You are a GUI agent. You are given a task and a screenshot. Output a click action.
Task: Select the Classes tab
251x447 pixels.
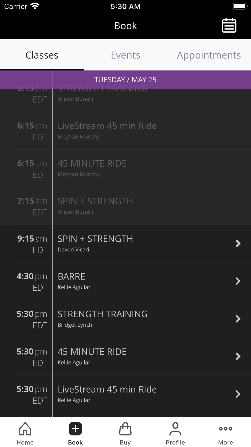tap(42, 55)
